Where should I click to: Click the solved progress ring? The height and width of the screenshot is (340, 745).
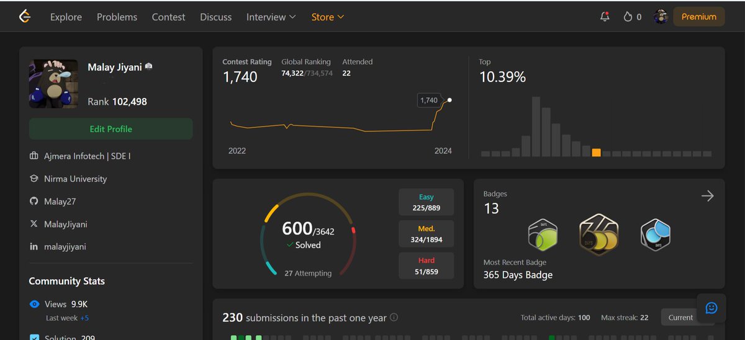pos(308,234)
